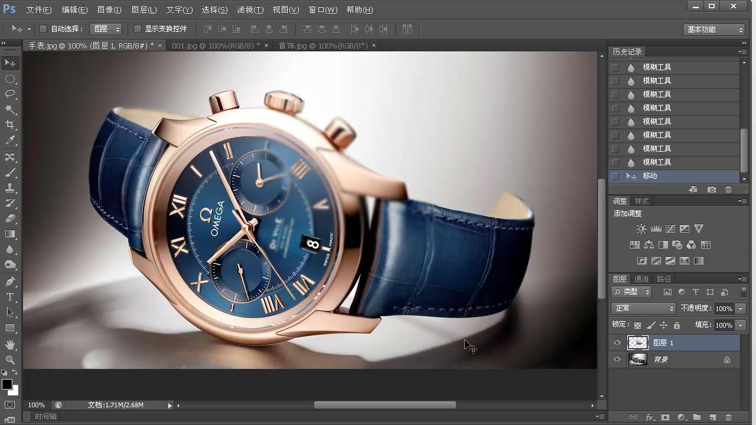
Task: Select the Elliptical Marquee tool
Action: (10, 79)
